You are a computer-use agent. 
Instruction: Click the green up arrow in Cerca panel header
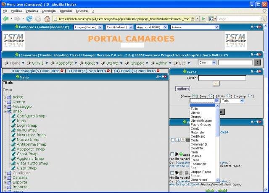point(185,71)
